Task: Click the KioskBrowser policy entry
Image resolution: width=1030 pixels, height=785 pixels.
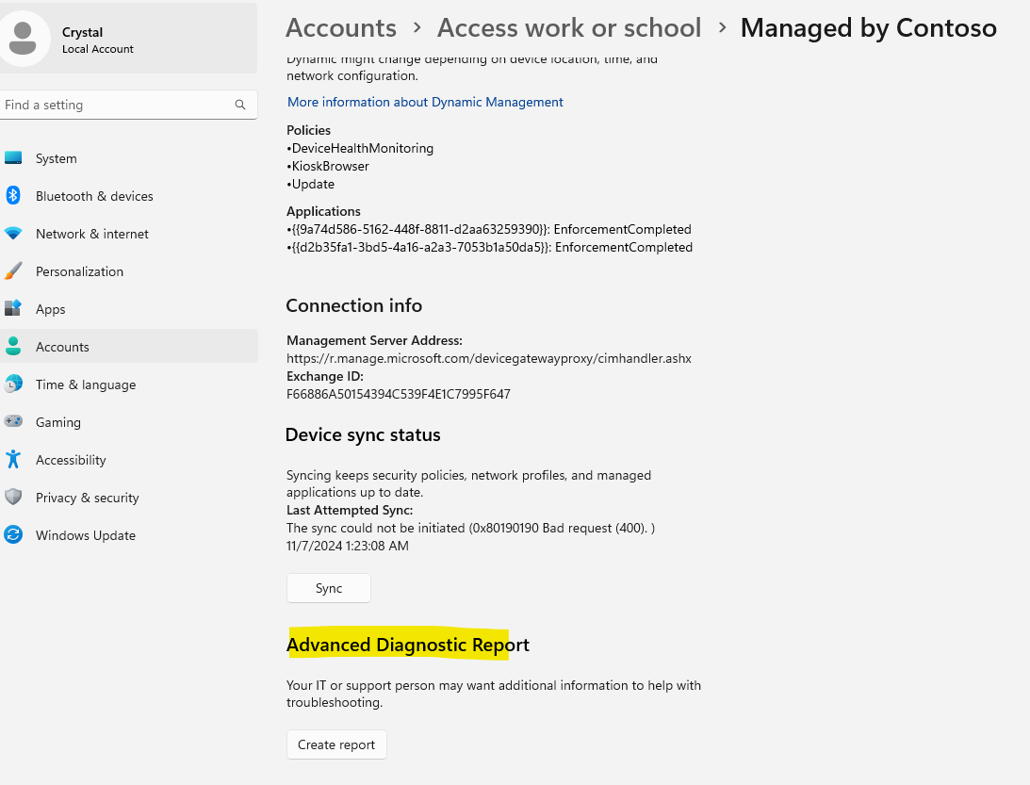Action: (x=328, y=166)
